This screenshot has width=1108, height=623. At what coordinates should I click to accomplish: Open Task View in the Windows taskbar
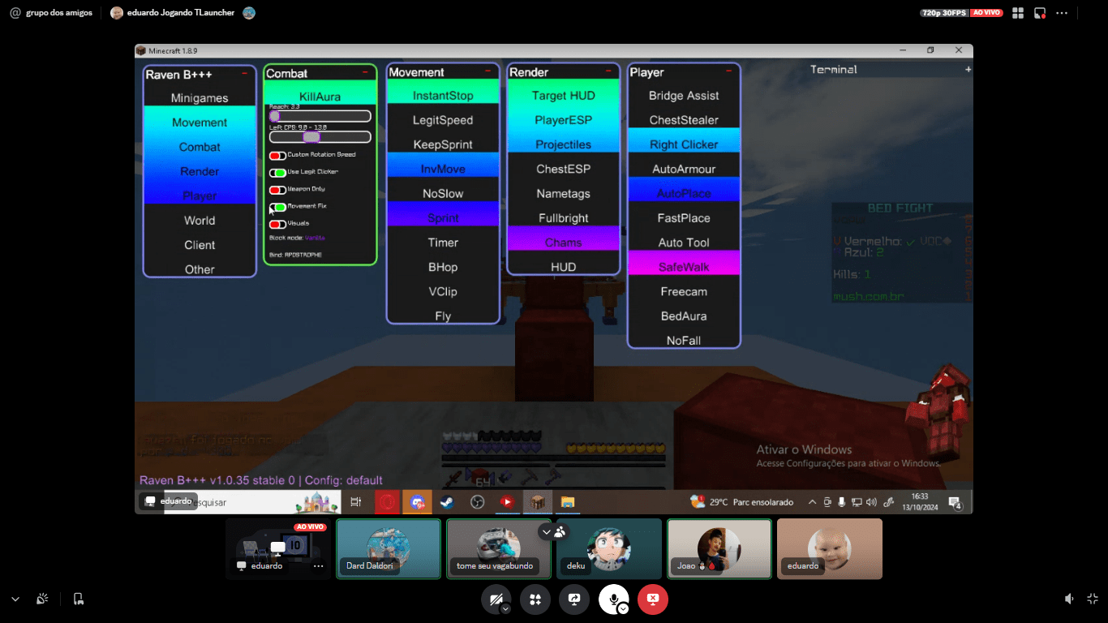pyautogui.click(x=355, y=502)
